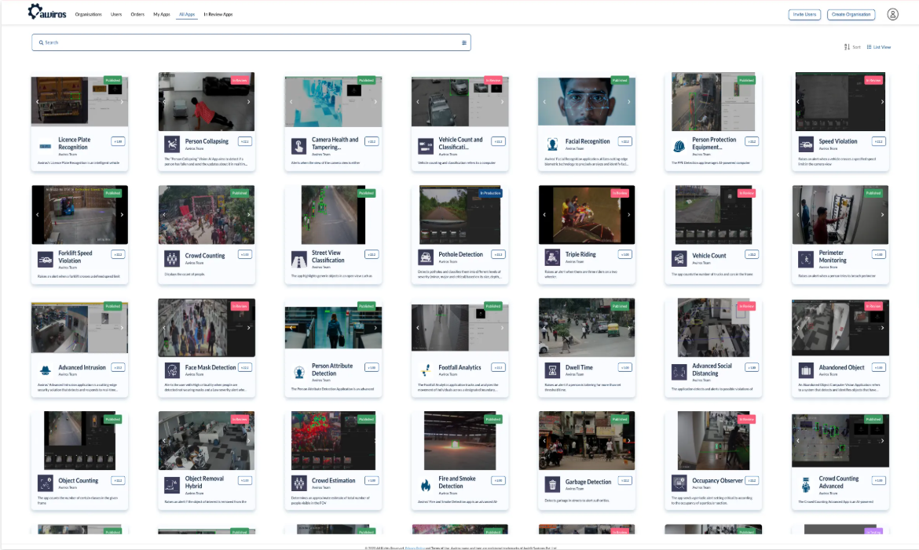The height and width of the screenshot is (550, 919).
Task: Select the Footfall Analytics app icon
Action: (426, 370)
